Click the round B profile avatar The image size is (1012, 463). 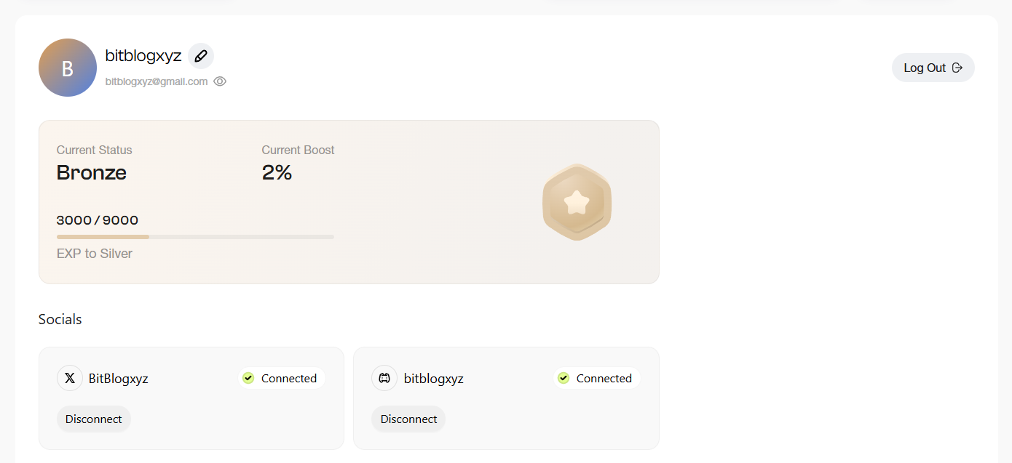tap(68, 68)
